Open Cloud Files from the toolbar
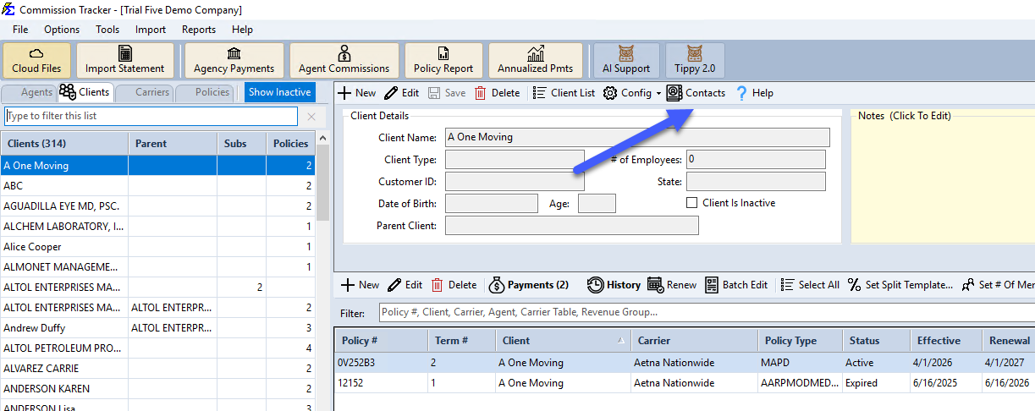The width and height of the screenshot is (1035, 411). click(x=37, y=60)
